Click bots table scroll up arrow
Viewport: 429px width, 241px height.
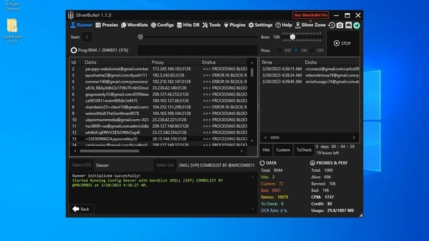(252, 62)
